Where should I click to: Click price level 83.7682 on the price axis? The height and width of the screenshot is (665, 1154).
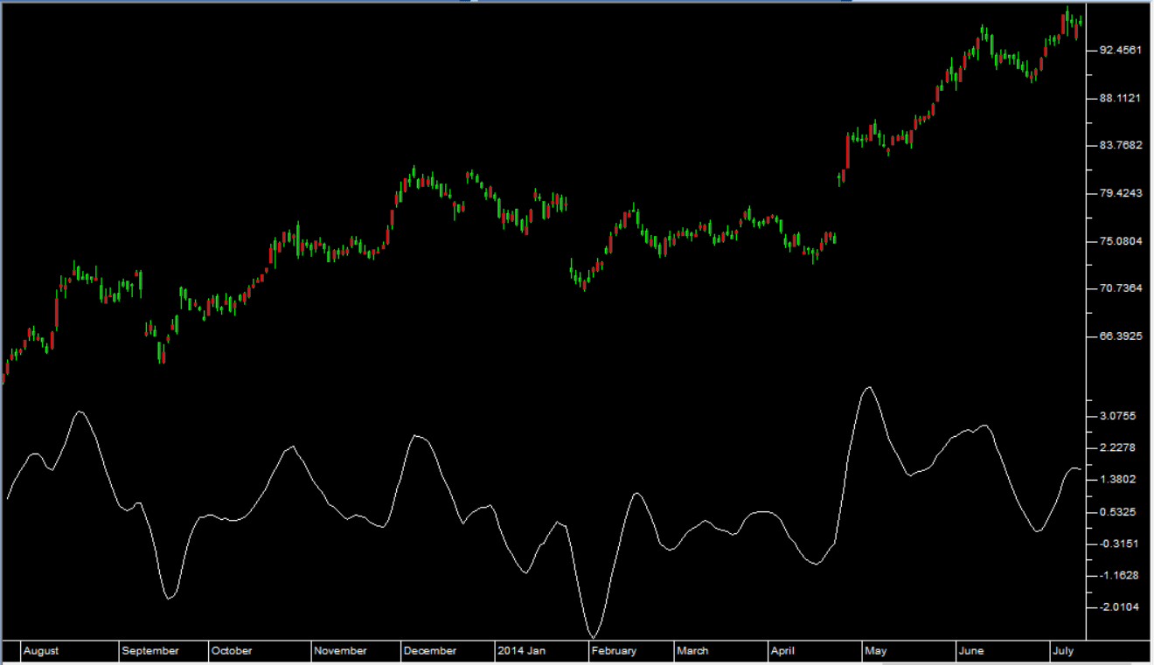click(1120, 145)
